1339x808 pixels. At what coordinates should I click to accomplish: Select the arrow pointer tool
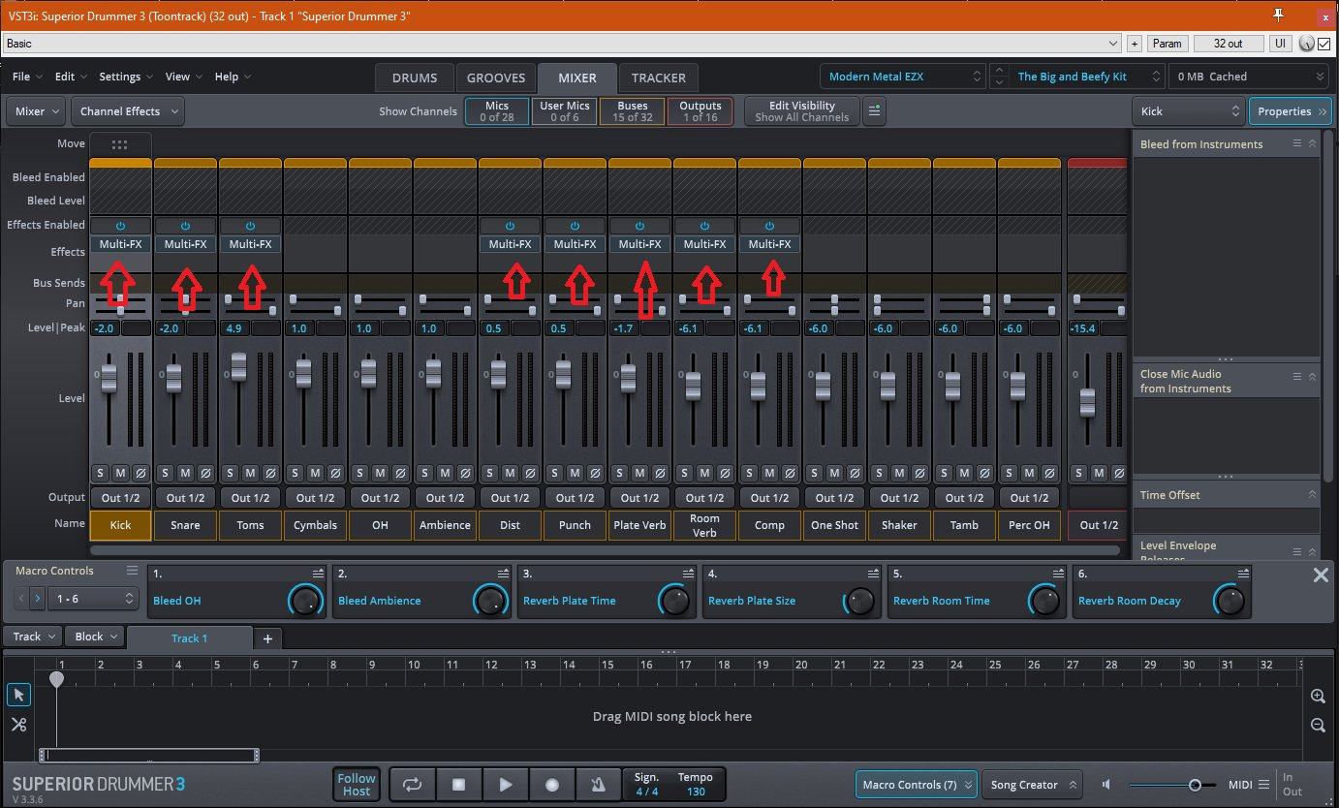point(18,695)
